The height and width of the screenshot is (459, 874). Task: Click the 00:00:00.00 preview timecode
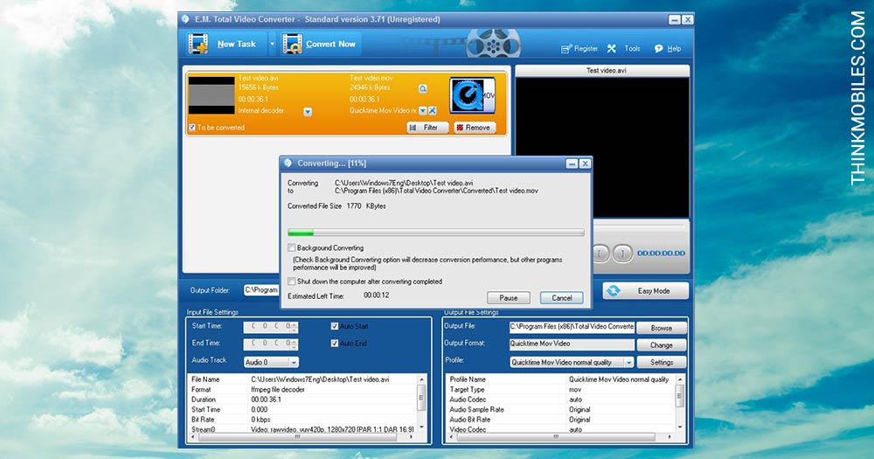coord(661,254)
